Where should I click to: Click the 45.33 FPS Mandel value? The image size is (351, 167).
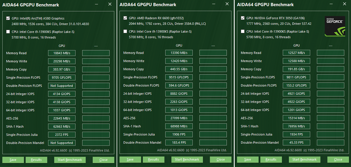(296, 143)
